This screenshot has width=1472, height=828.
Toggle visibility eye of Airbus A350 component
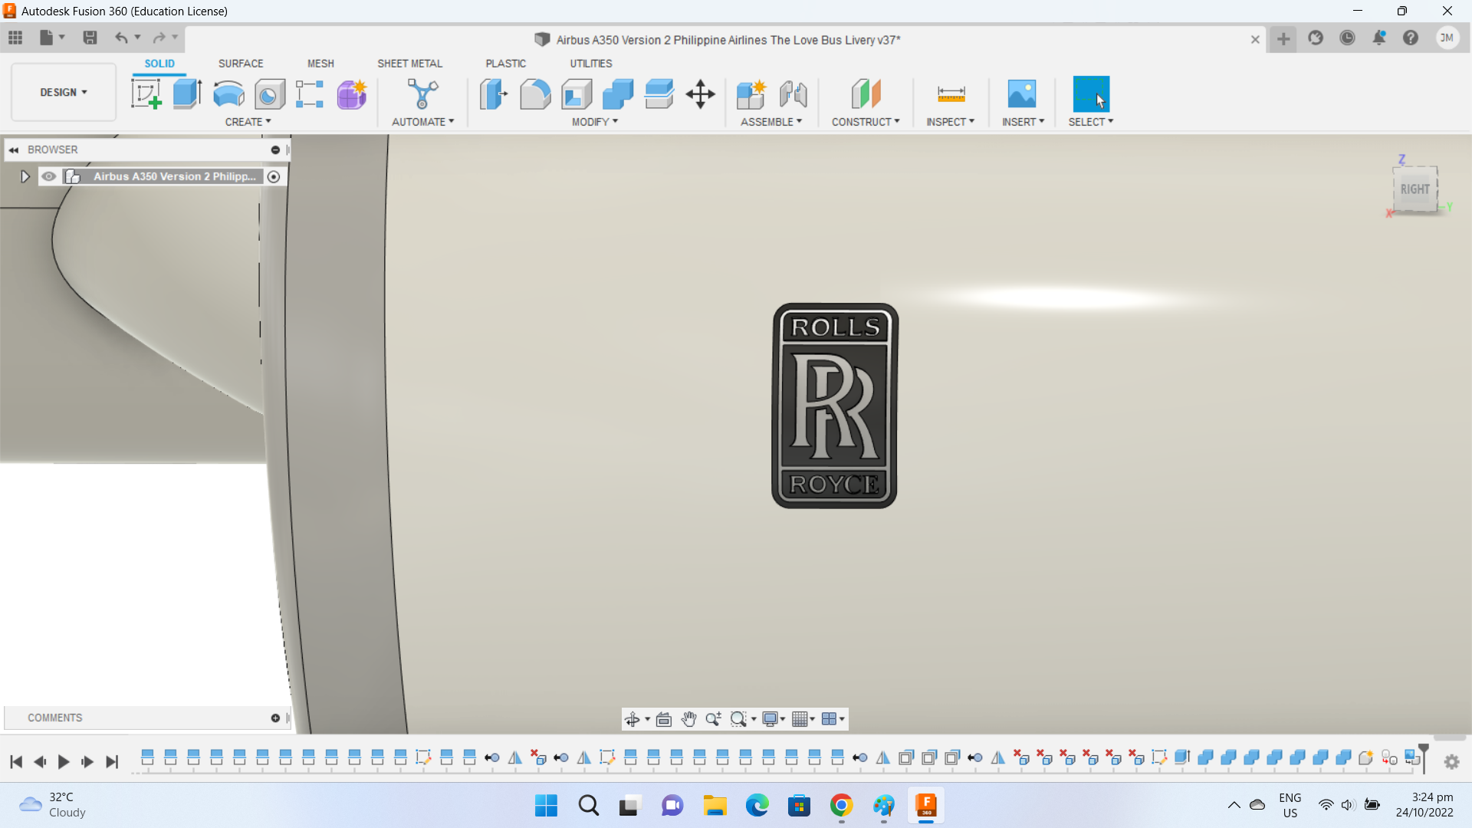click(49, 176)
